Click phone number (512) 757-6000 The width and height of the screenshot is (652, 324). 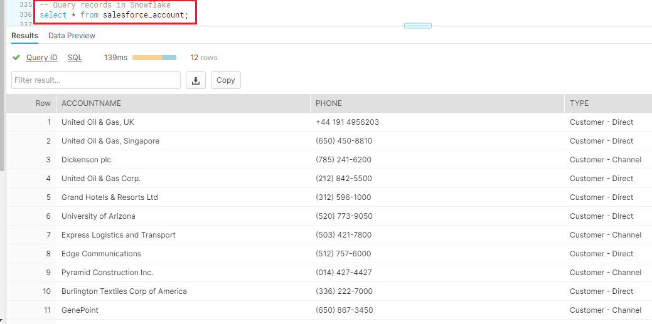[x=343, y=254]
